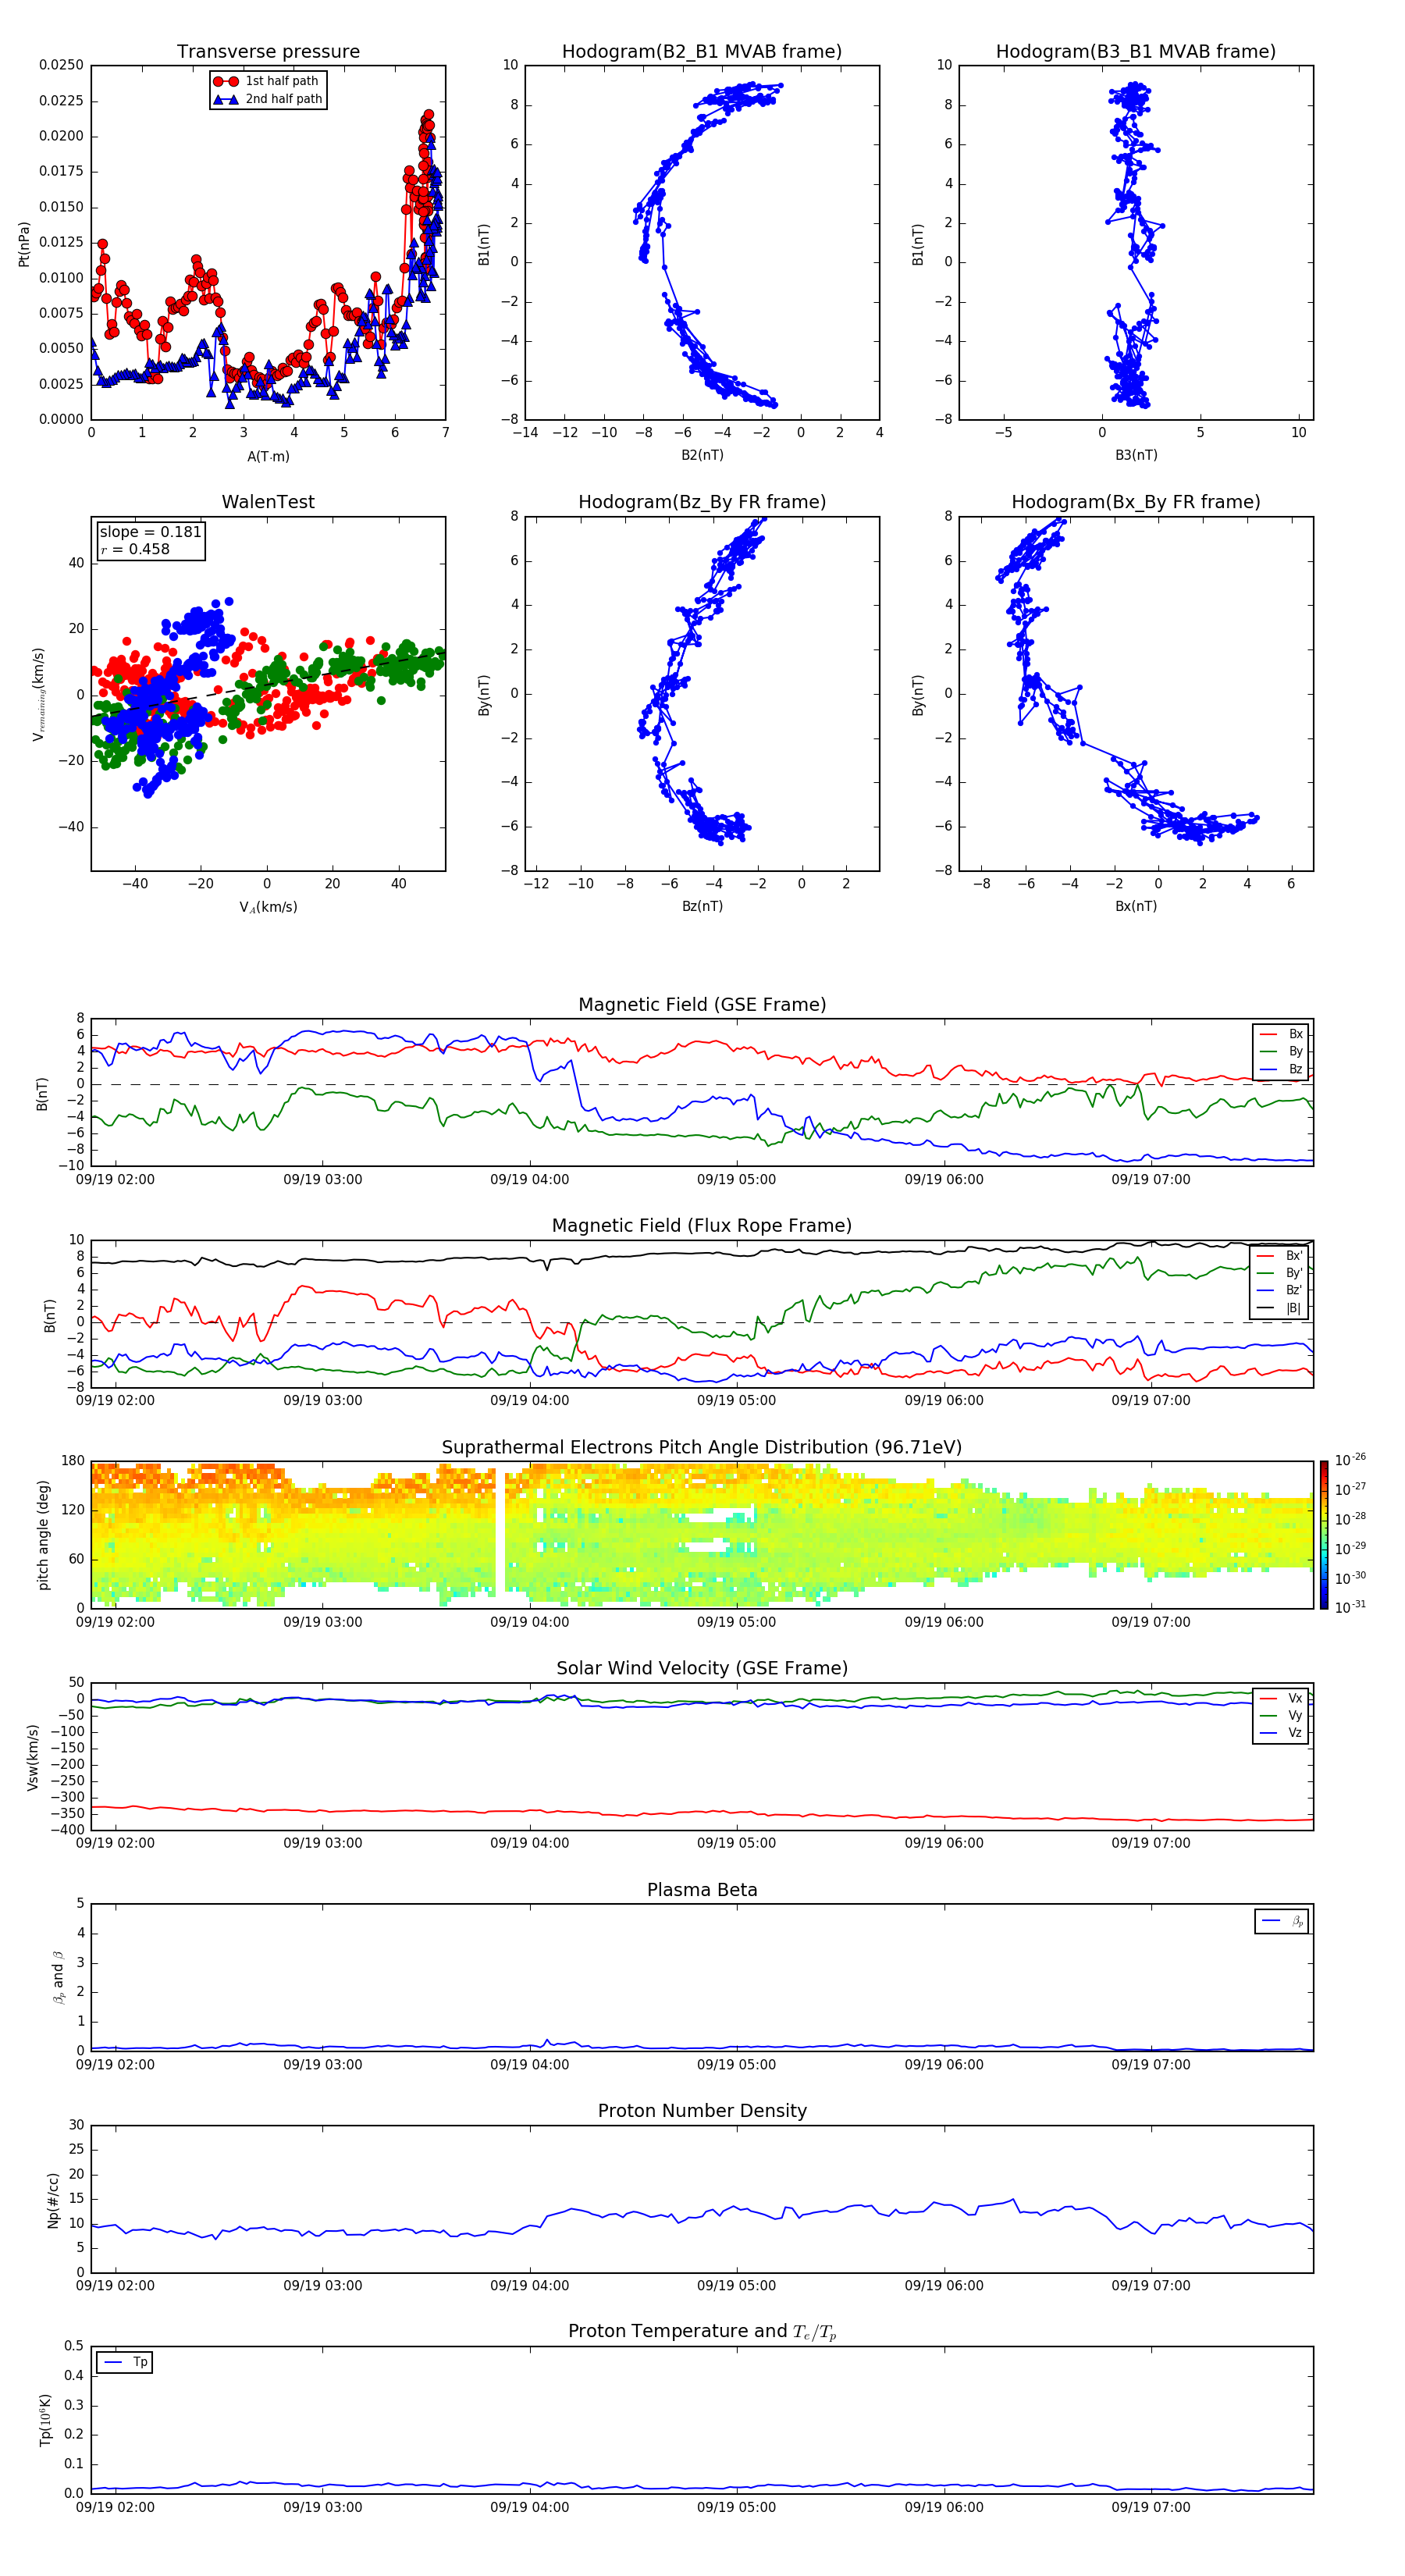This screenshot has width=1405, height=2576.
Task: Click 'Bx(nT)' x-axis label
Action: 1136,906
